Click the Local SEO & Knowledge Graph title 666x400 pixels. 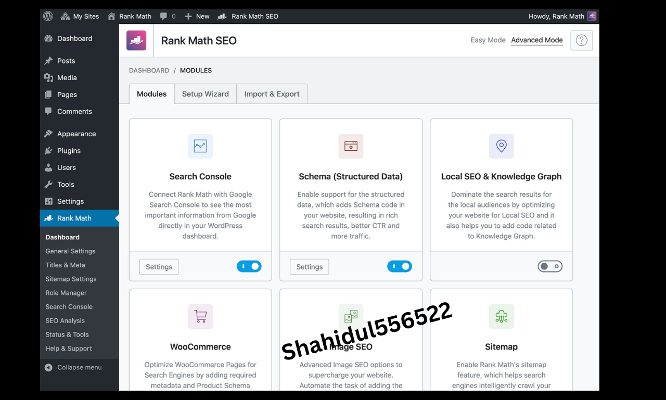tap(502, 176)
